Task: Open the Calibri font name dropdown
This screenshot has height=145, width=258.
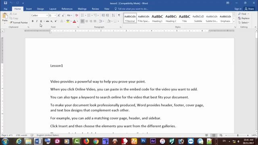Action: pos(47,15)
